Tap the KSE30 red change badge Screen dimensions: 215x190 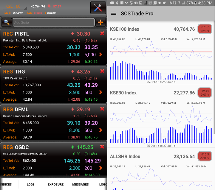pyautogui.click(x=205, y=93)
